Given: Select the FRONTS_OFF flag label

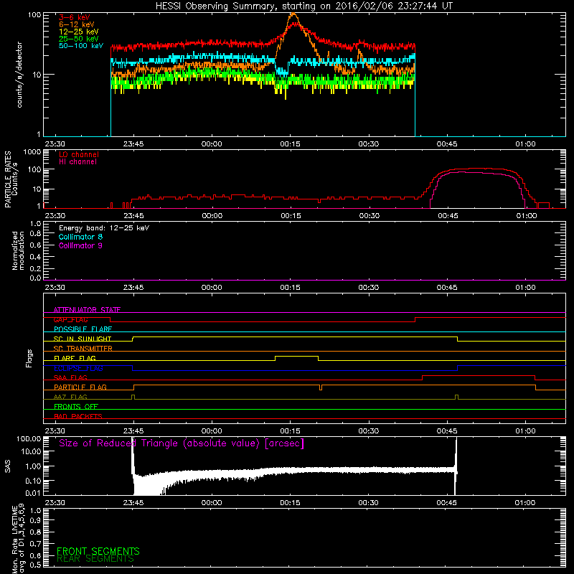Looking at the screenshot, I should [x=76, y=407].
